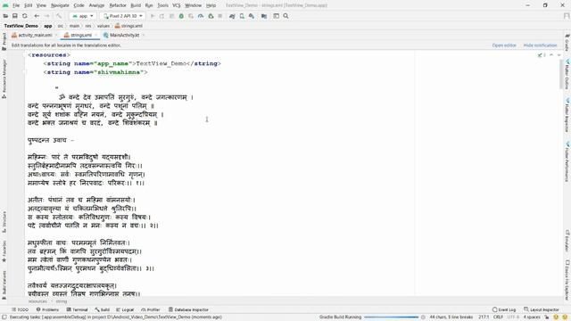Open the Pixel 2 API 30 device dropdown
Image resolution: width=571 pixels, height=321 pixels.
coord(123,16)
